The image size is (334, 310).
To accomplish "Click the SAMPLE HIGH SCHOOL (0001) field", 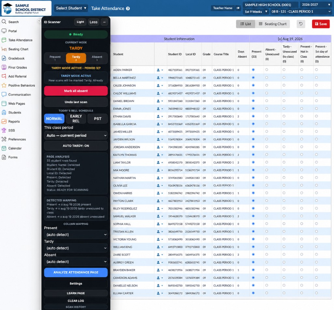I will (270, 5).
